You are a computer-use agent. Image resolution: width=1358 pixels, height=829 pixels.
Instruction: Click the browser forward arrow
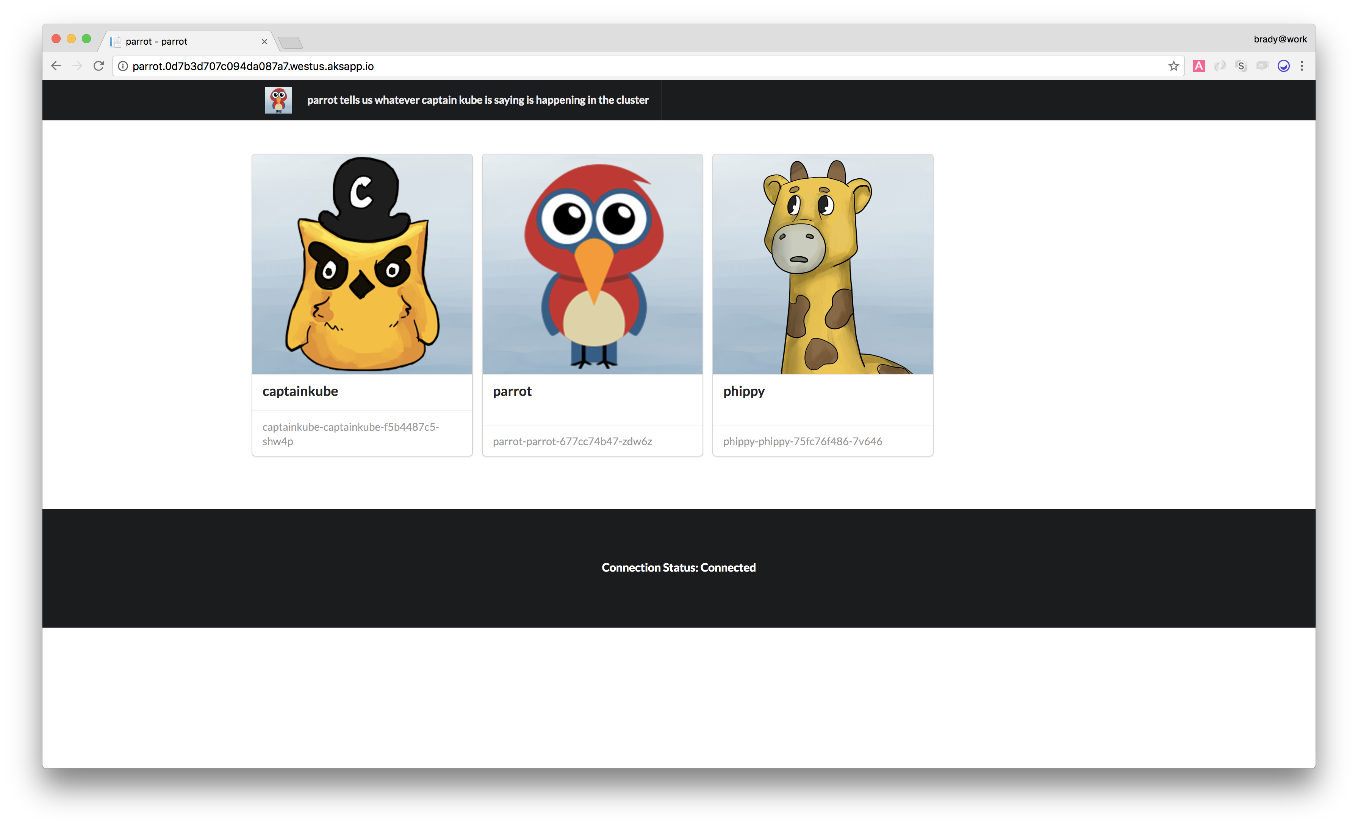(77, 66)
